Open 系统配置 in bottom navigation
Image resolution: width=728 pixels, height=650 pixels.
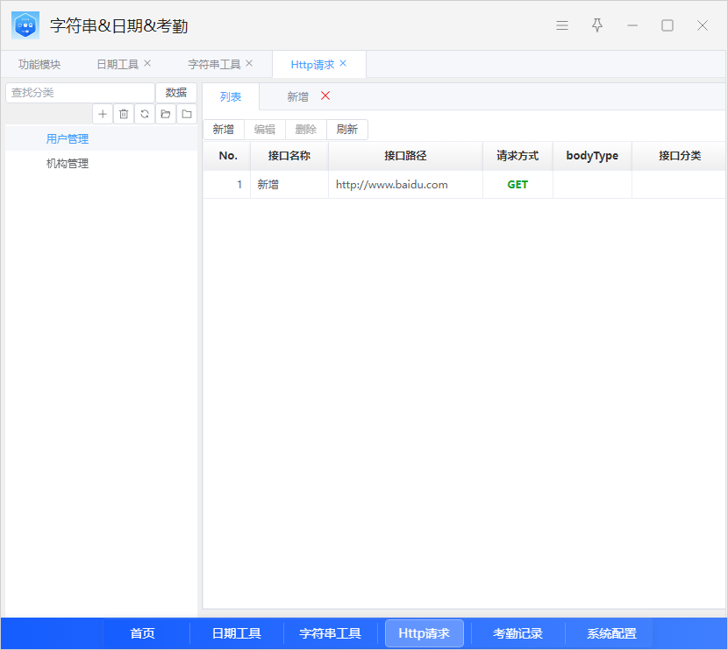click(x=611, y=633)
